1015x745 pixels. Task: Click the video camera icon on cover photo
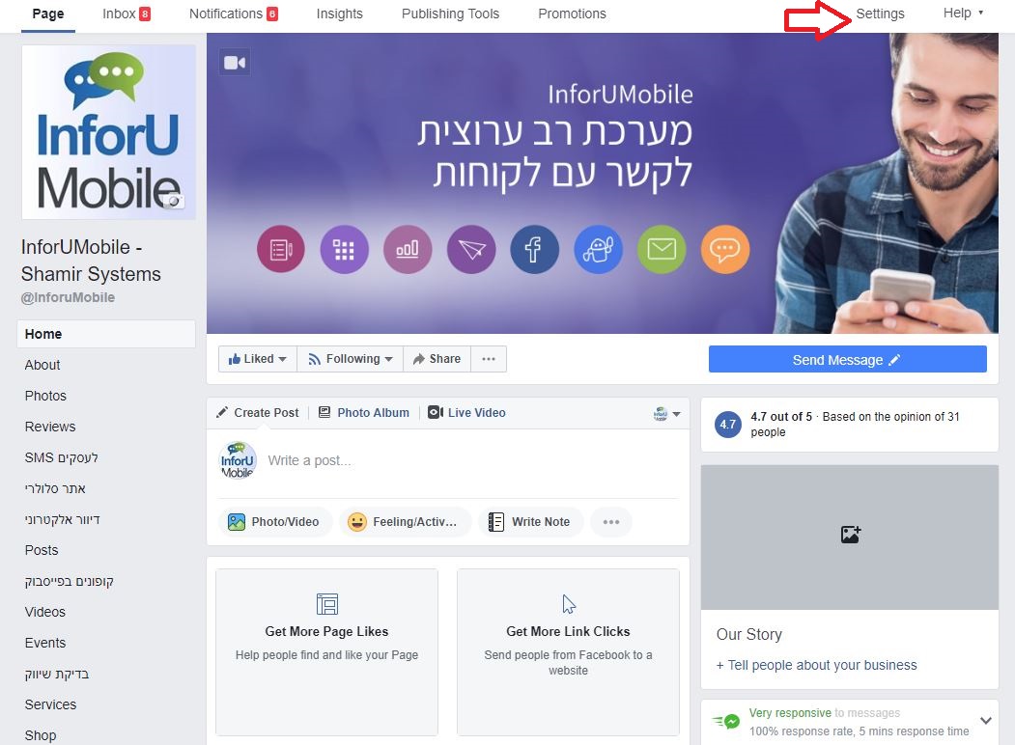(x=235, y=63)
